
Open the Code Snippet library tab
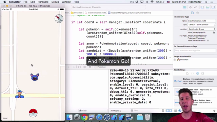[x=192, y=74]
